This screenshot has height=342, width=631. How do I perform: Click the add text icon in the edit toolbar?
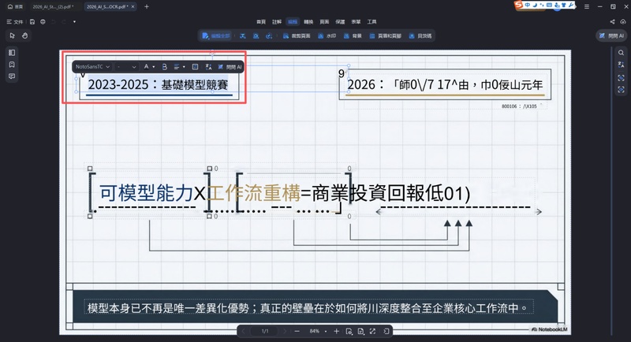click(243, 35)
